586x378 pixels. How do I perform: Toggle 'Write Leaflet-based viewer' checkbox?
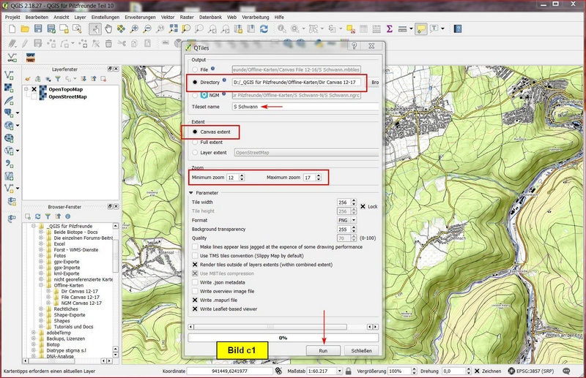tap(195, 309)
